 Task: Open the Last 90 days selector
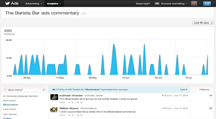point(203,23)
